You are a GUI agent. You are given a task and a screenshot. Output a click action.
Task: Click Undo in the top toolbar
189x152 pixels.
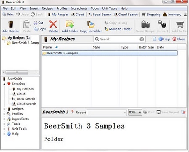coord(22,14)
